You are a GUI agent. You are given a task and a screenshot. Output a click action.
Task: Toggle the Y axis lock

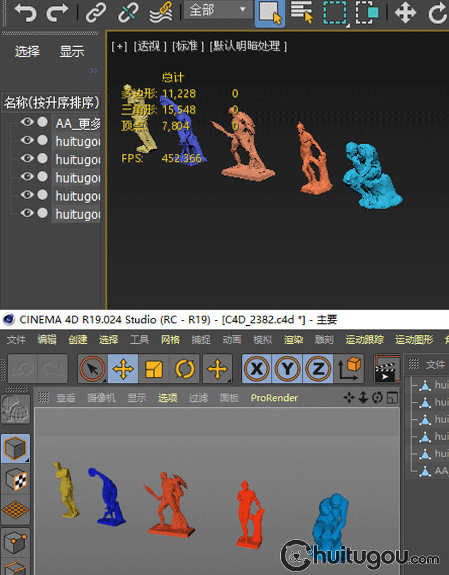point(287,368)
